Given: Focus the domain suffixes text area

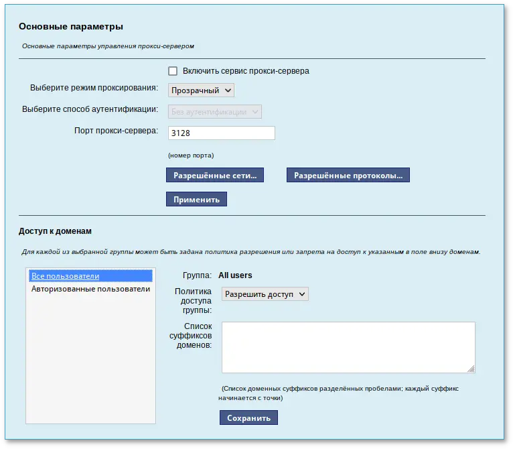Looking at the screenshot, I should point(347,346).
